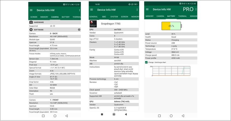This screenshot has width=231, height=121.
Task: Click the 3 clusters big.LITTLE value
Action: (x=118, y=39)
